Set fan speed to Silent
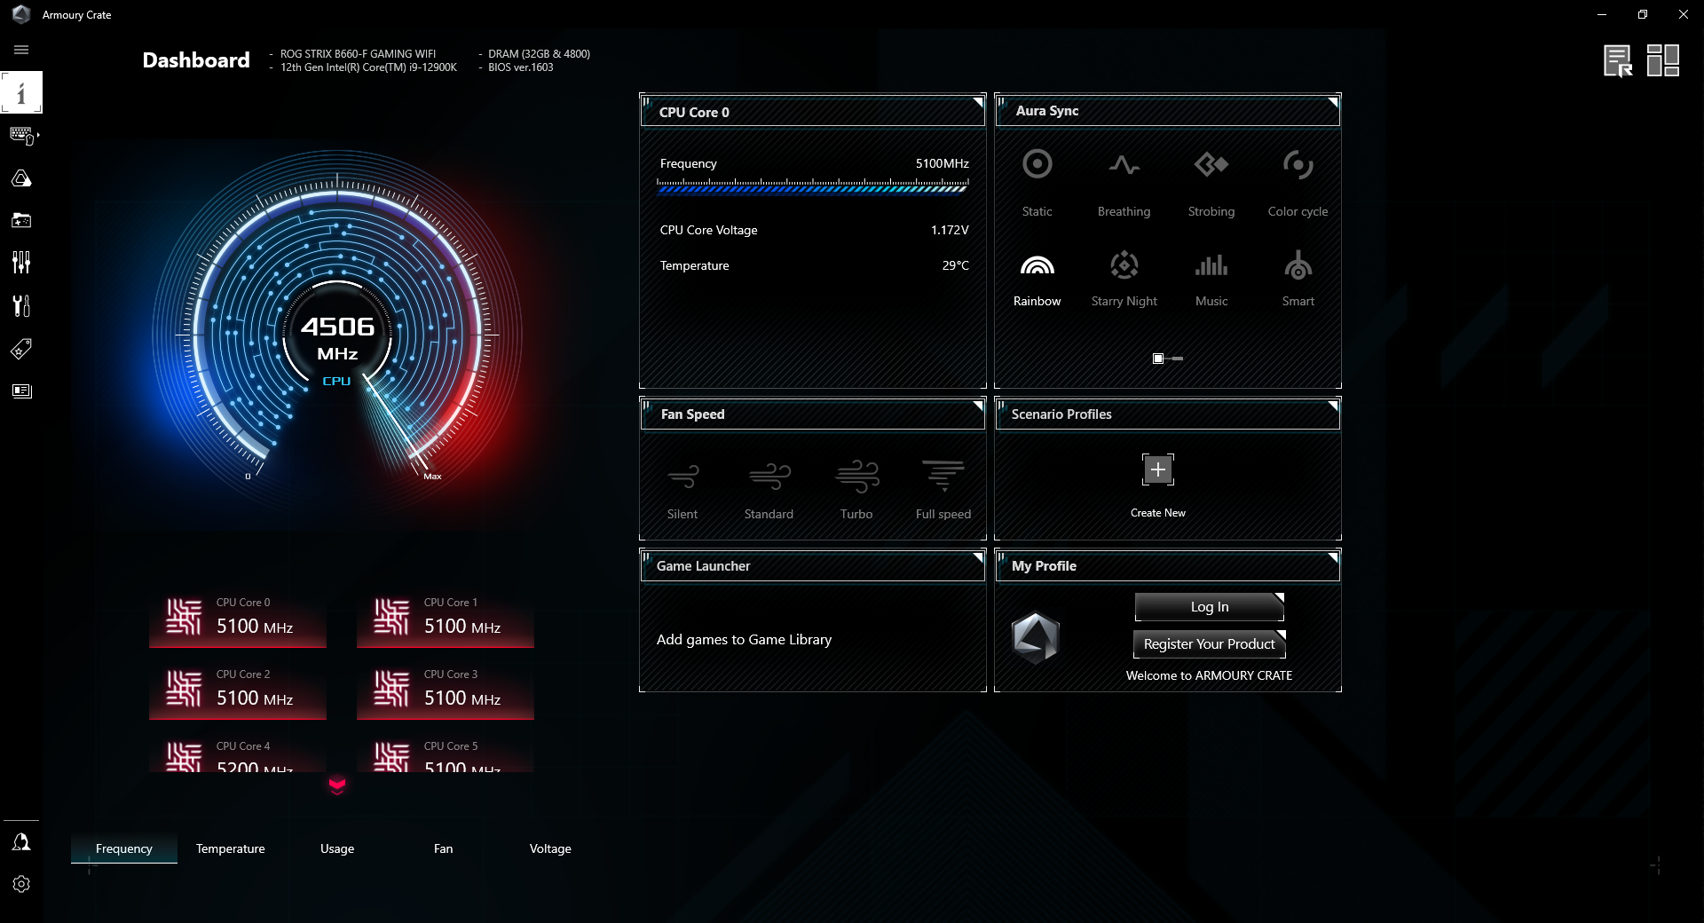This screenshot has width=1704, height=923. coord(682,490)
